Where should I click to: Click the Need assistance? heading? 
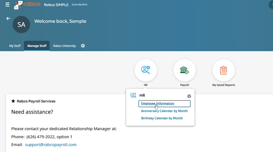point(32,112)
